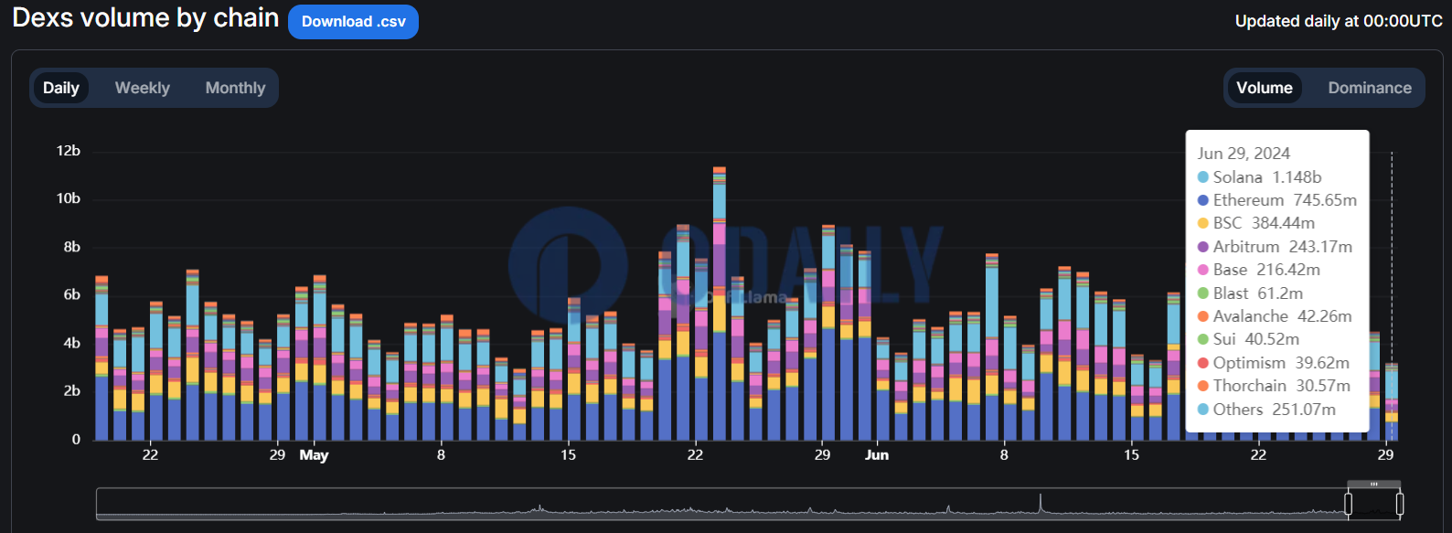Download the chart data as .csv
This screenshot has width=1452, height=533.
coord(353,22)
